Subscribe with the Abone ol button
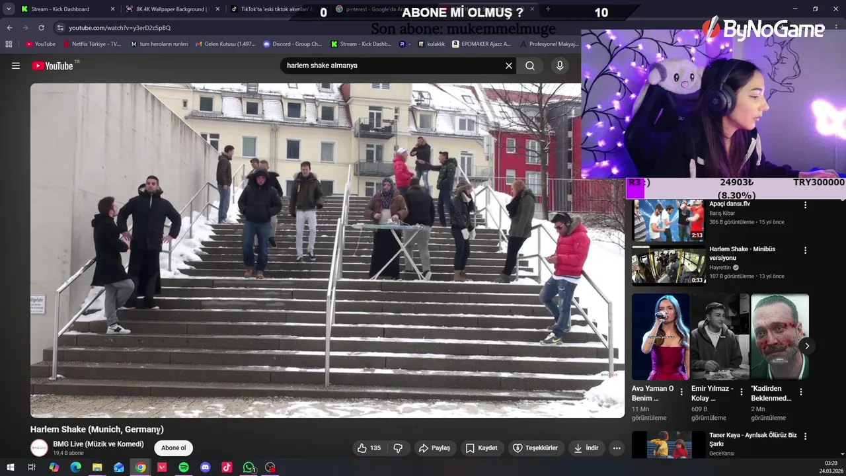 point(174,448)
